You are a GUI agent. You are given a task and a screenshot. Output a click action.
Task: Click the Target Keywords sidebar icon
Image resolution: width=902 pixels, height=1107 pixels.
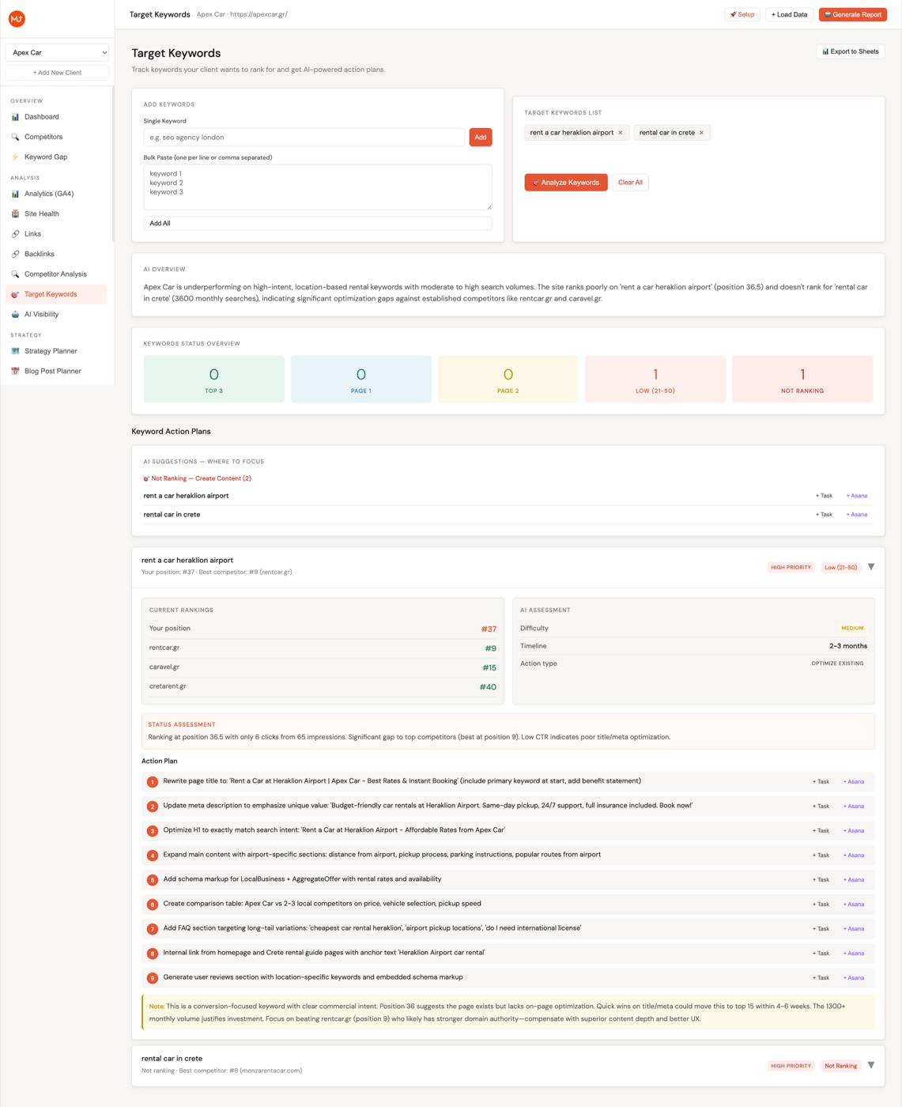[15, 294]
